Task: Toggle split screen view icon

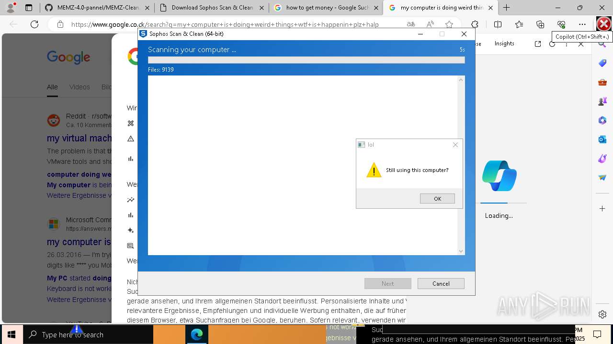Action: tap(498, 24)
